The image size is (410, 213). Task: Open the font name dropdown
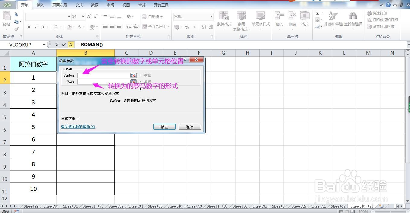69,17
